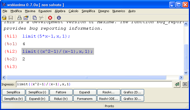Open the Modifica menu
The image size is (190, 110).
point(16,11)
